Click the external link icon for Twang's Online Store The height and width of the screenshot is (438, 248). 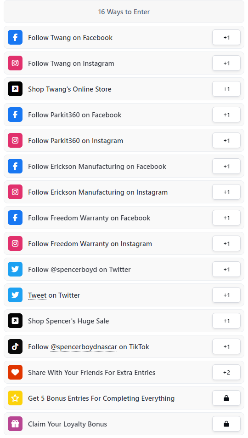coord(15,89)
